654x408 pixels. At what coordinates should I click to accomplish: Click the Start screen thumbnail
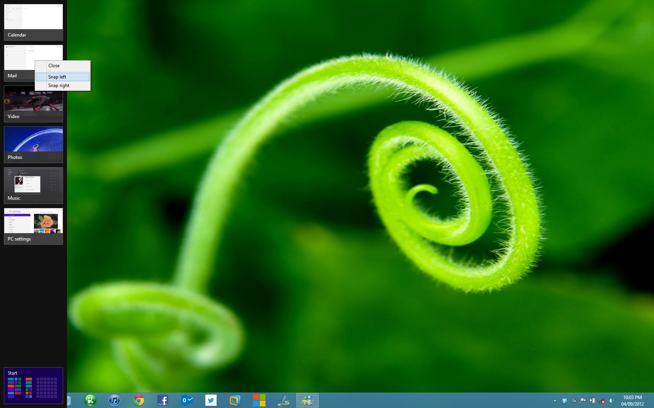coord(33,385)
